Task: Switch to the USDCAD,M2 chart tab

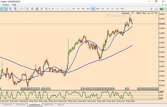Action: (x=21, y=105)
